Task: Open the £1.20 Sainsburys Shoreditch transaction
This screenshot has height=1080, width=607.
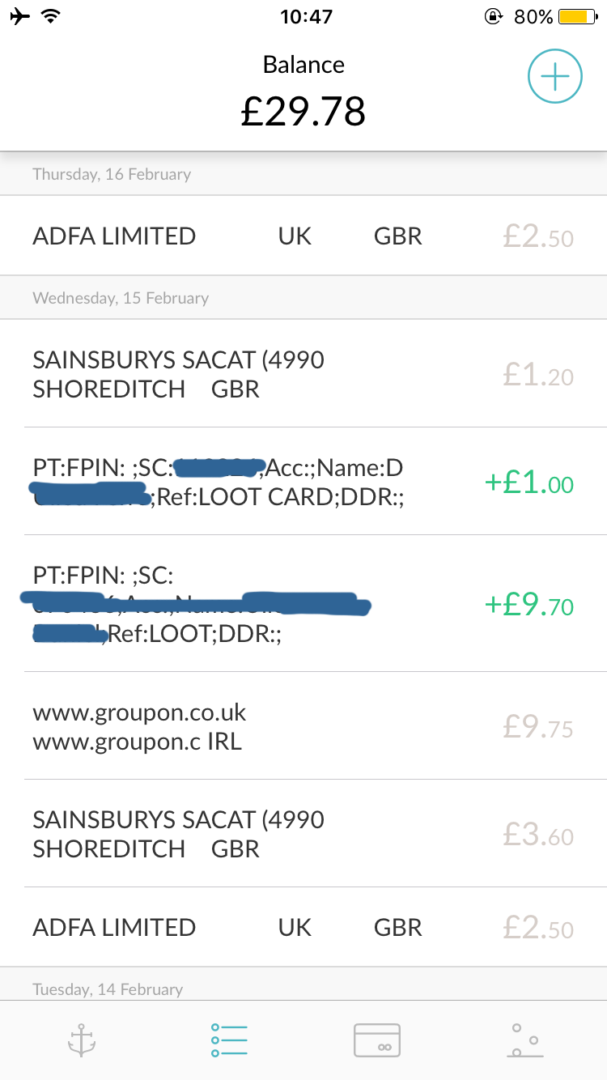Action: click(303, 374)
